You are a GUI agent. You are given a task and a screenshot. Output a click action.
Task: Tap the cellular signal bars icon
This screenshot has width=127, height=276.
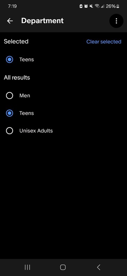tap(103, 6)
